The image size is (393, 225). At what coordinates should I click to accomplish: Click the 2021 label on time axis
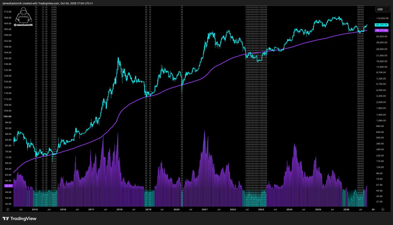pyautogui.click(x=205, y=209)
